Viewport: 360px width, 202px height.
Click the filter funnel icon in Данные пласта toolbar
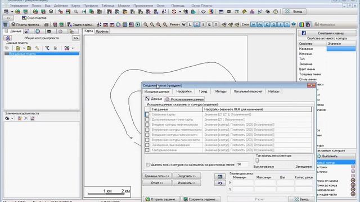(47, 48)
